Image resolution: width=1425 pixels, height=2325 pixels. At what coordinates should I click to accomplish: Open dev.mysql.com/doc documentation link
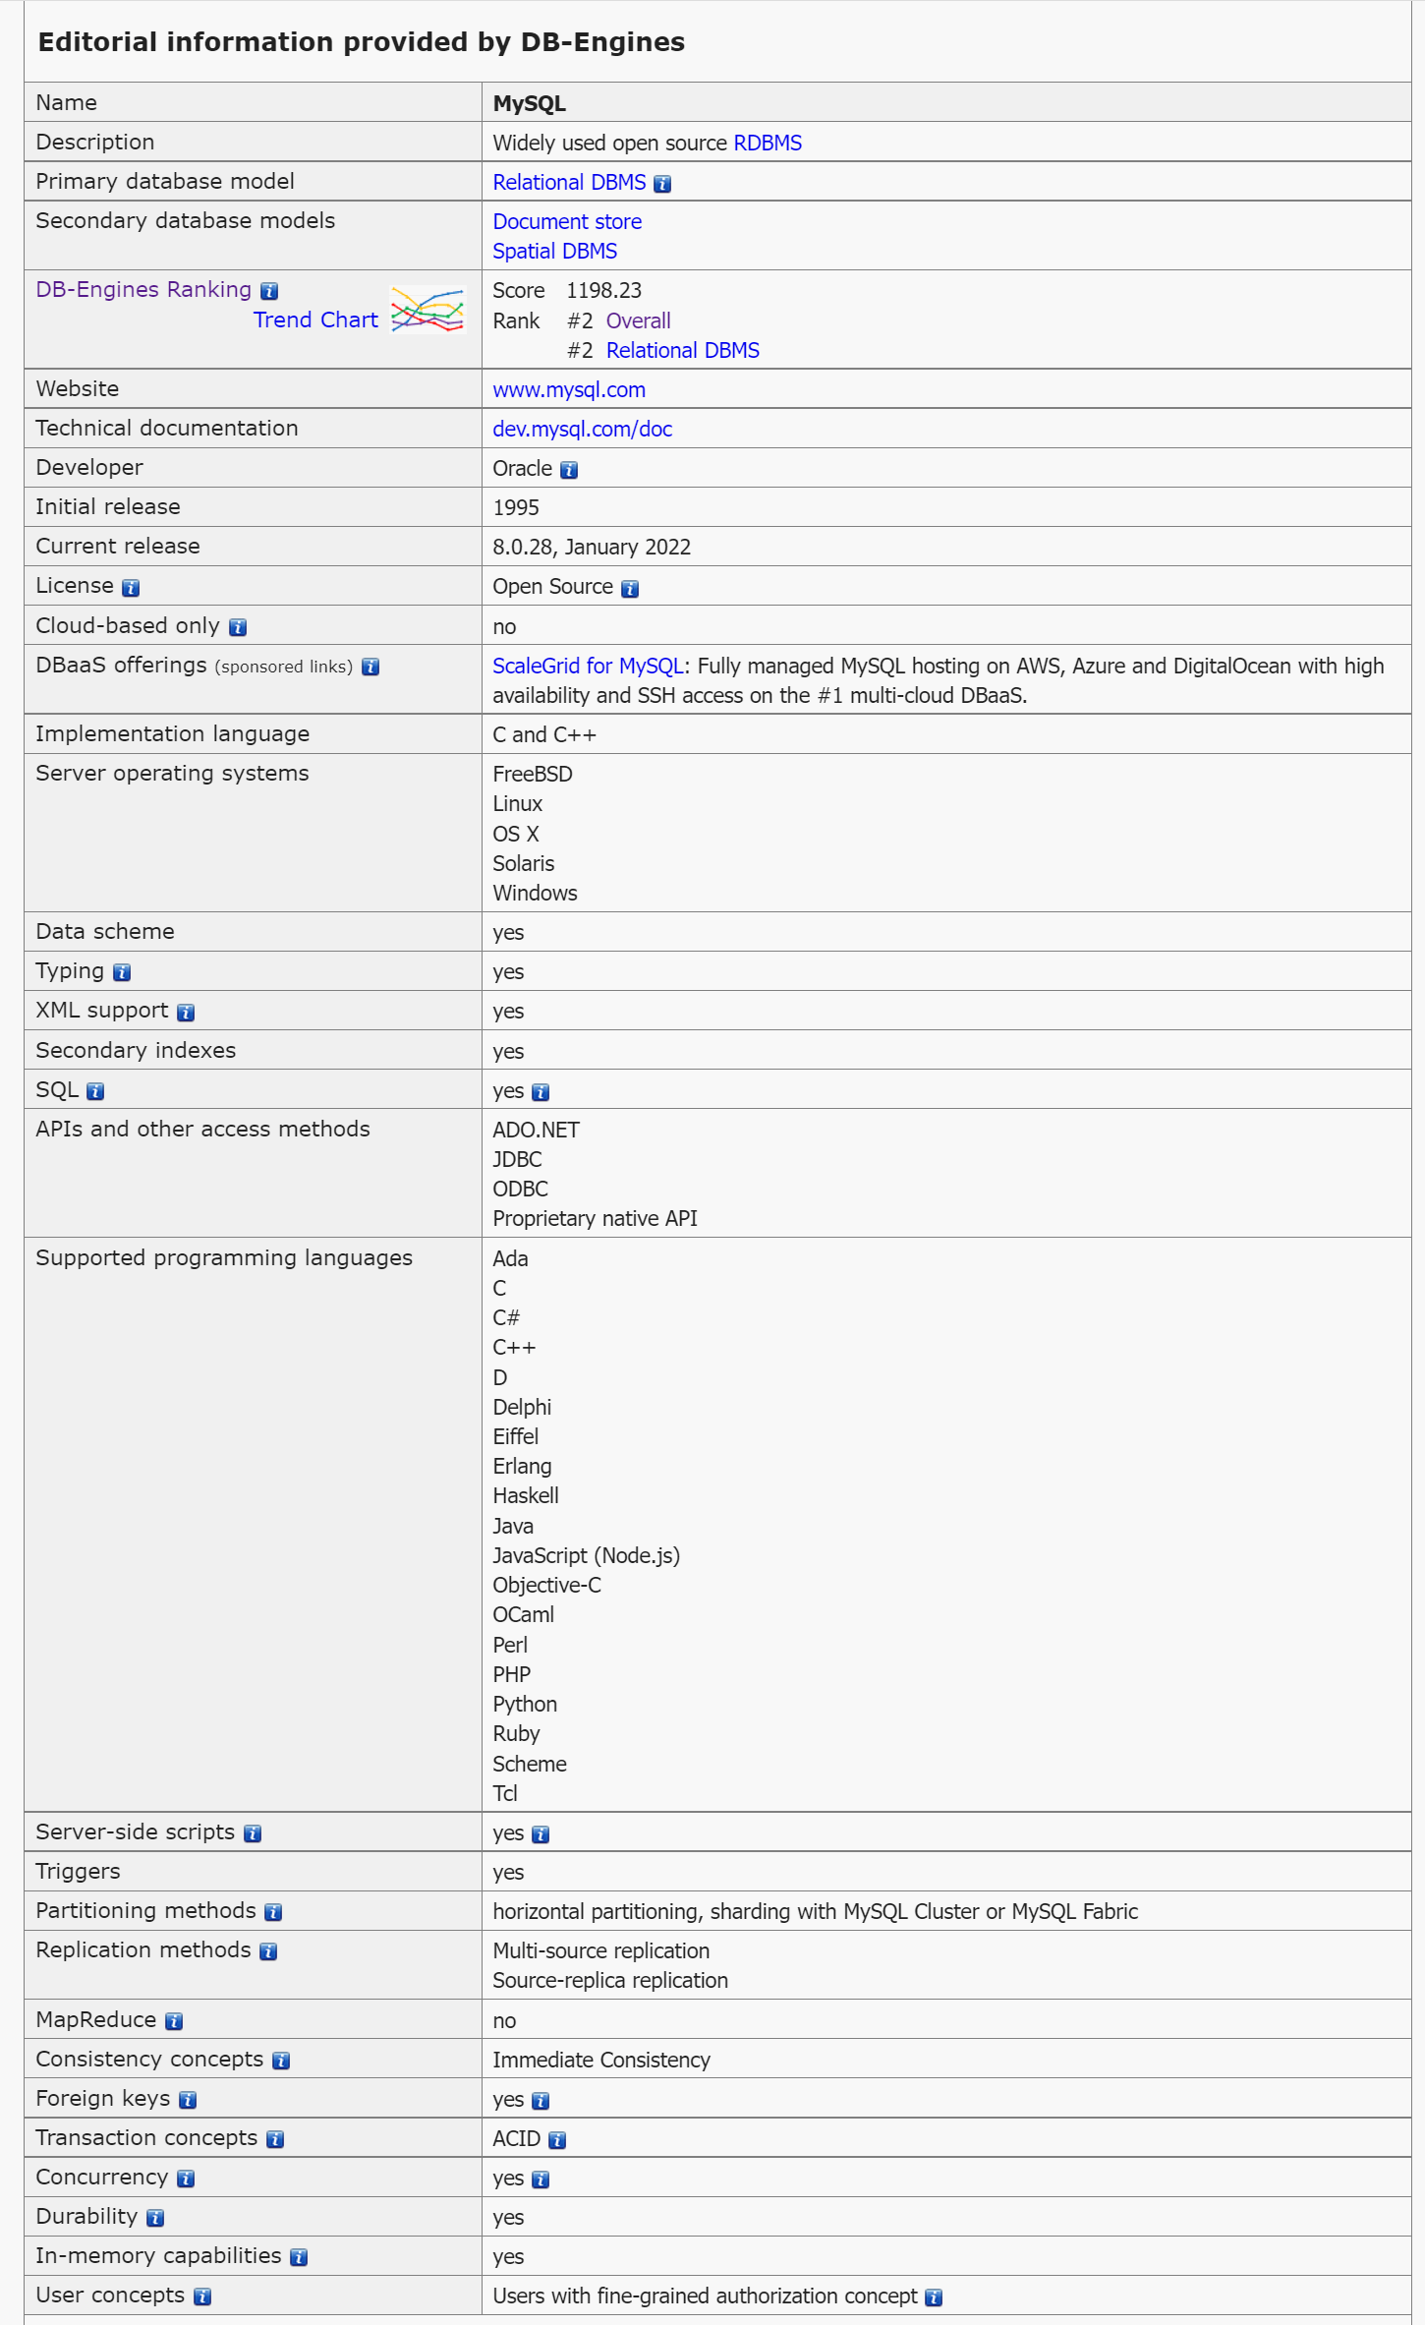582,429
